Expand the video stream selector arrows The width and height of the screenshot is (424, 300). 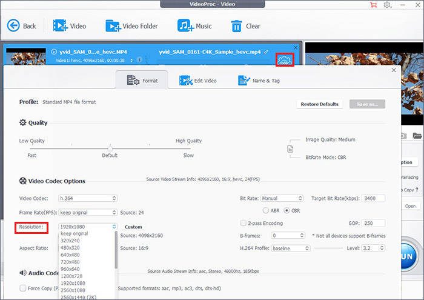click(131, 60)
